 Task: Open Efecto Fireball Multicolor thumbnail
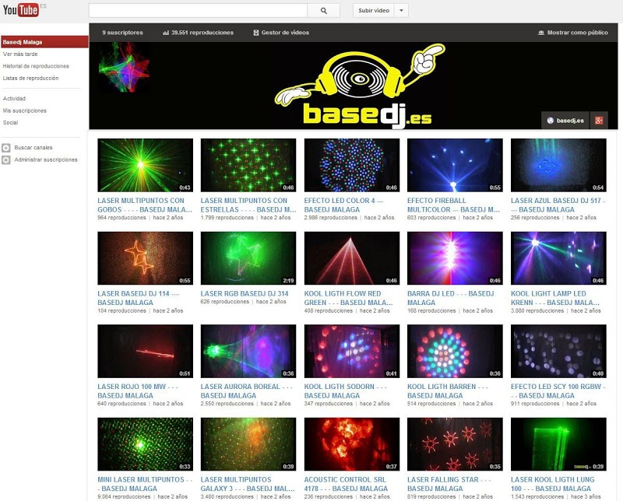455,165
